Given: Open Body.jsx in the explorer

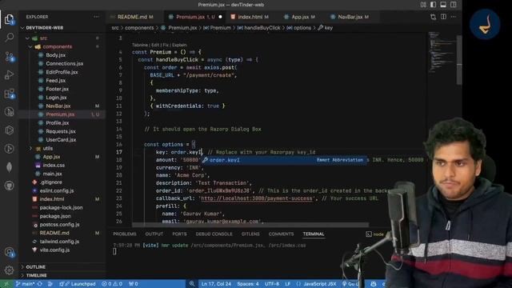Looking at the screenshot, I should (55, 55).
